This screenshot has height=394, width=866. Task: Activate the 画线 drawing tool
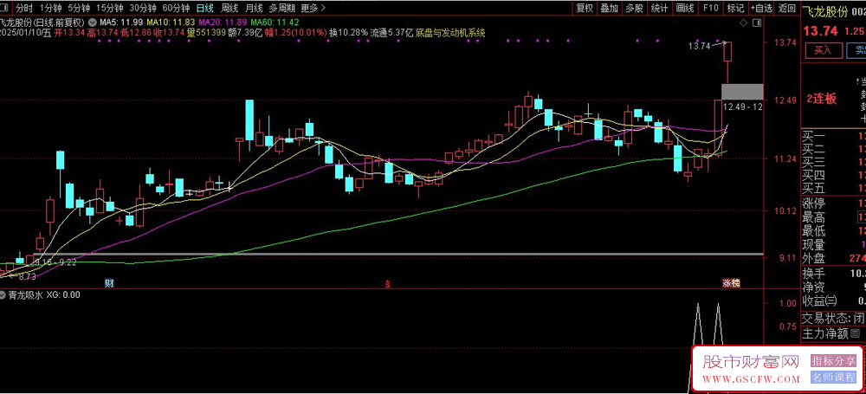coord(685,8)
